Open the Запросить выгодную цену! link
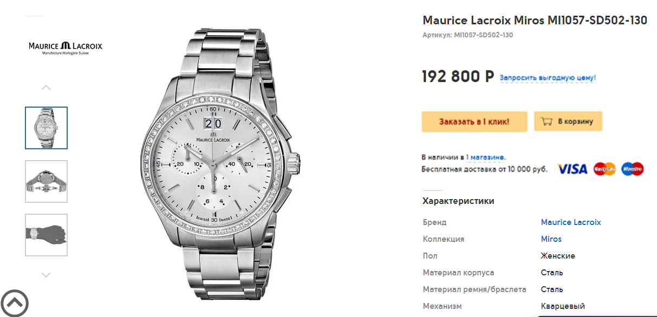Screen dimensions: 657x317 [x=548, y=78]
